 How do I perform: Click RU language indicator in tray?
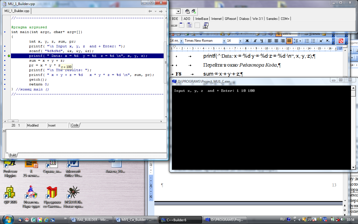(282, 220)
